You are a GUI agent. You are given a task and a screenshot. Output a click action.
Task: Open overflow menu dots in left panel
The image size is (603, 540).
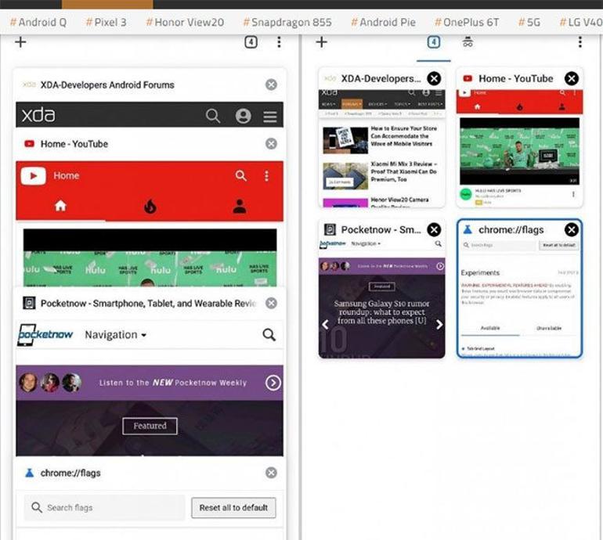280,42
